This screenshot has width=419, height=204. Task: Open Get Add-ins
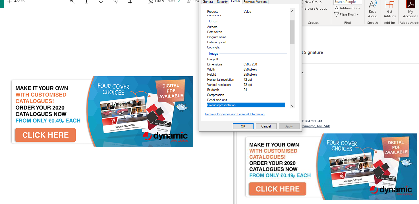tap(389, 10)
